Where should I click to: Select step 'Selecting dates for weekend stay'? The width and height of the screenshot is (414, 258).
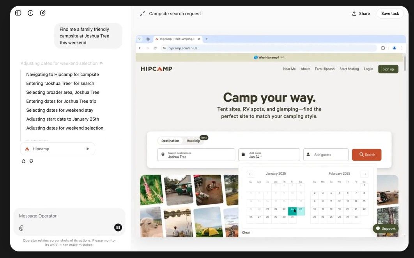(x=60, y=111)
